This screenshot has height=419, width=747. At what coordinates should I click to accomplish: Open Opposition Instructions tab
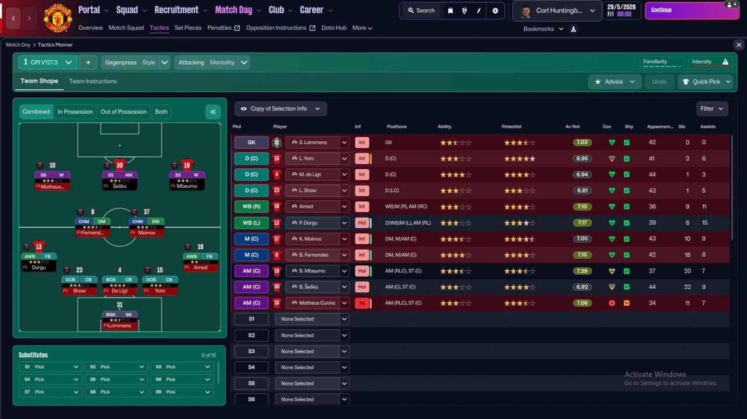pos(280,27)
